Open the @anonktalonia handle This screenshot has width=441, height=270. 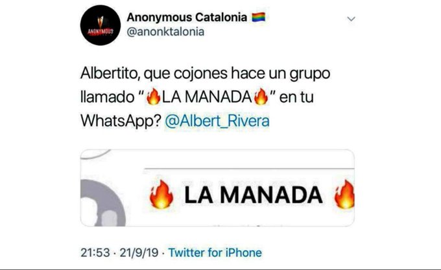pos(165,32)
